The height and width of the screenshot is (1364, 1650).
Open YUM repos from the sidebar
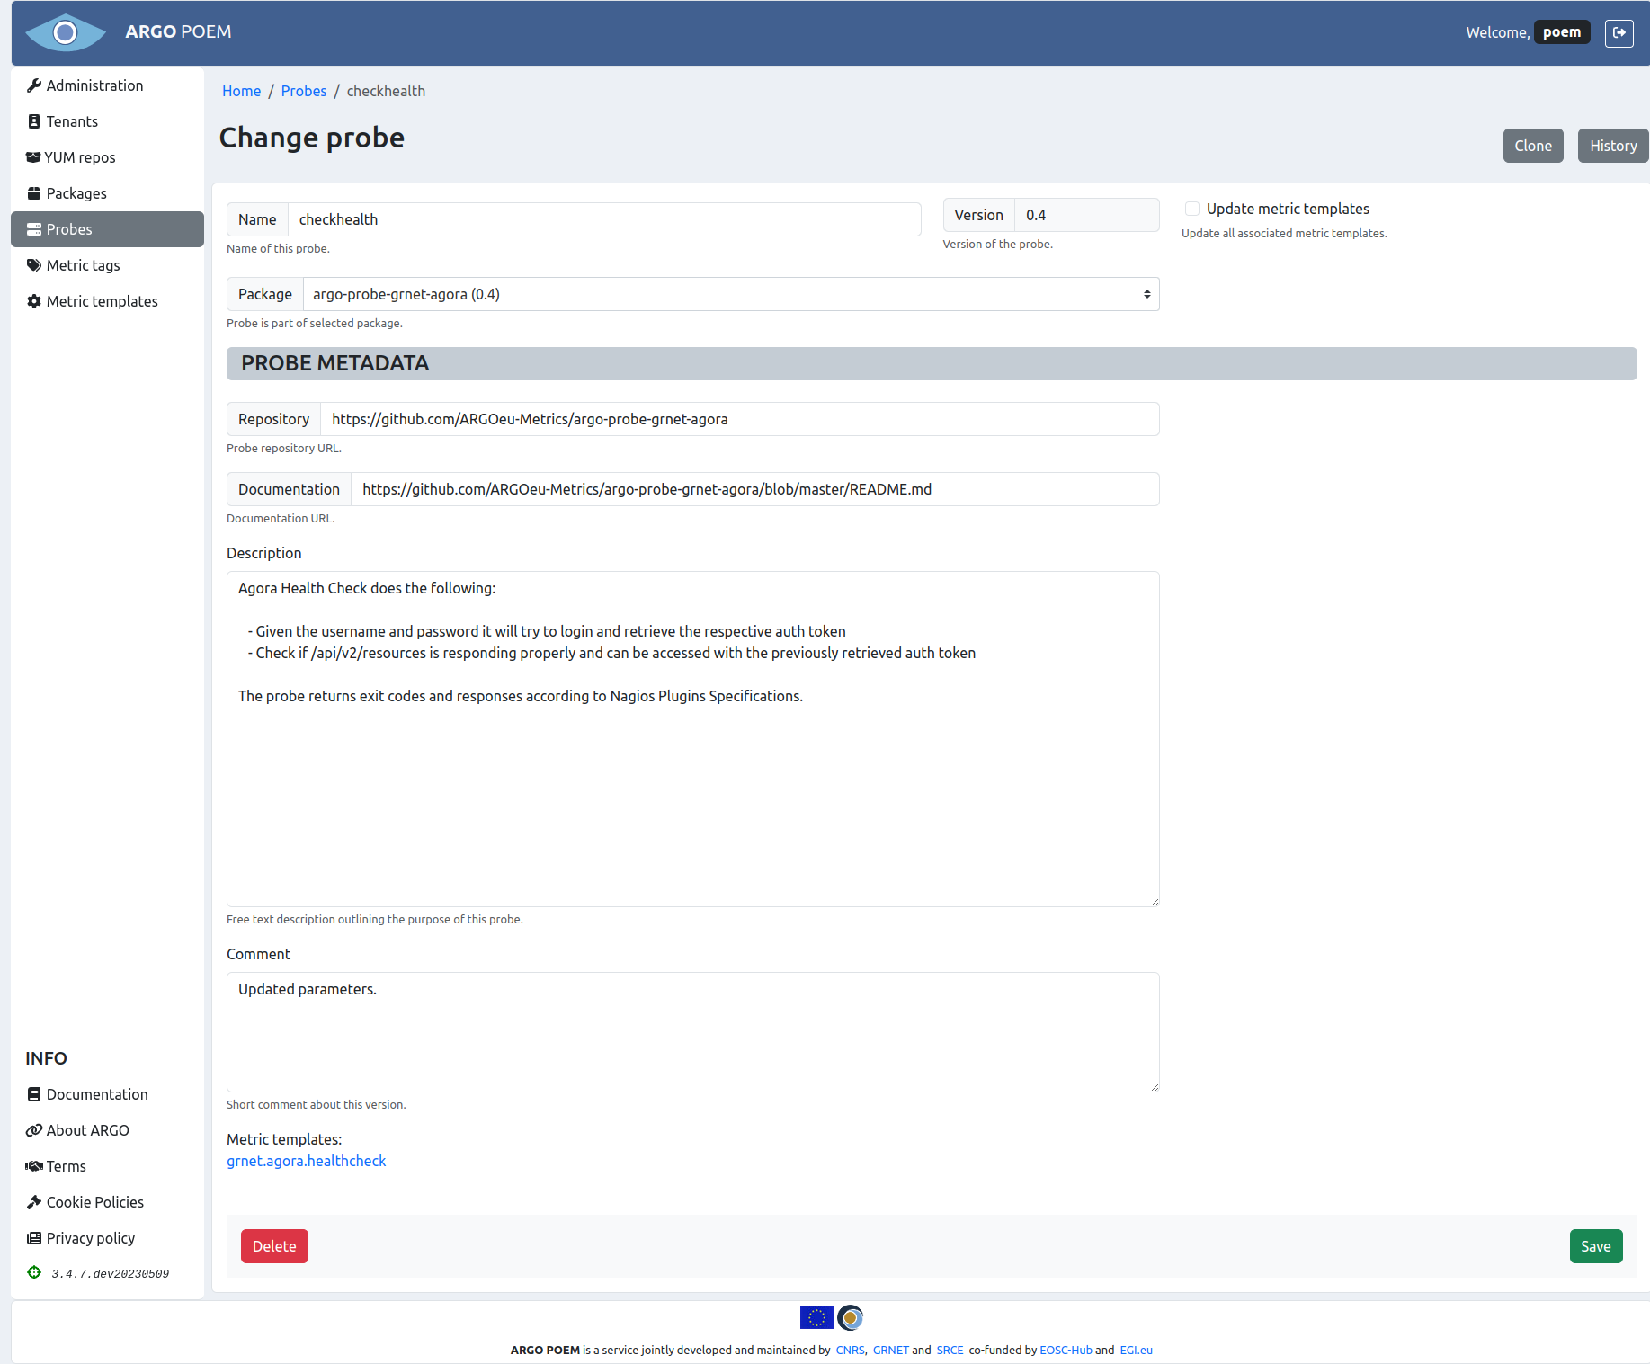coord(32,156)
